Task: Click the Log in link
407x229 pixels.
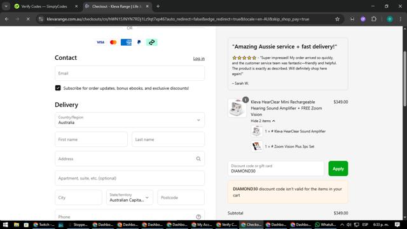Action: (199, 59)
